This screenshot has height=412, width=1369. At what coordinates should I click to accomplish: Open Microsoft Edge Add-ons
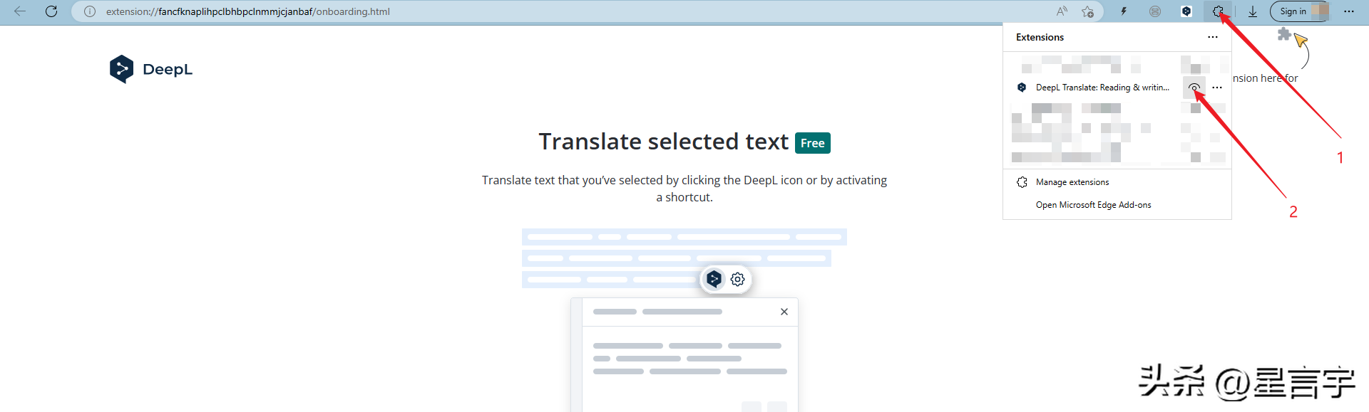coord(1093,205)
